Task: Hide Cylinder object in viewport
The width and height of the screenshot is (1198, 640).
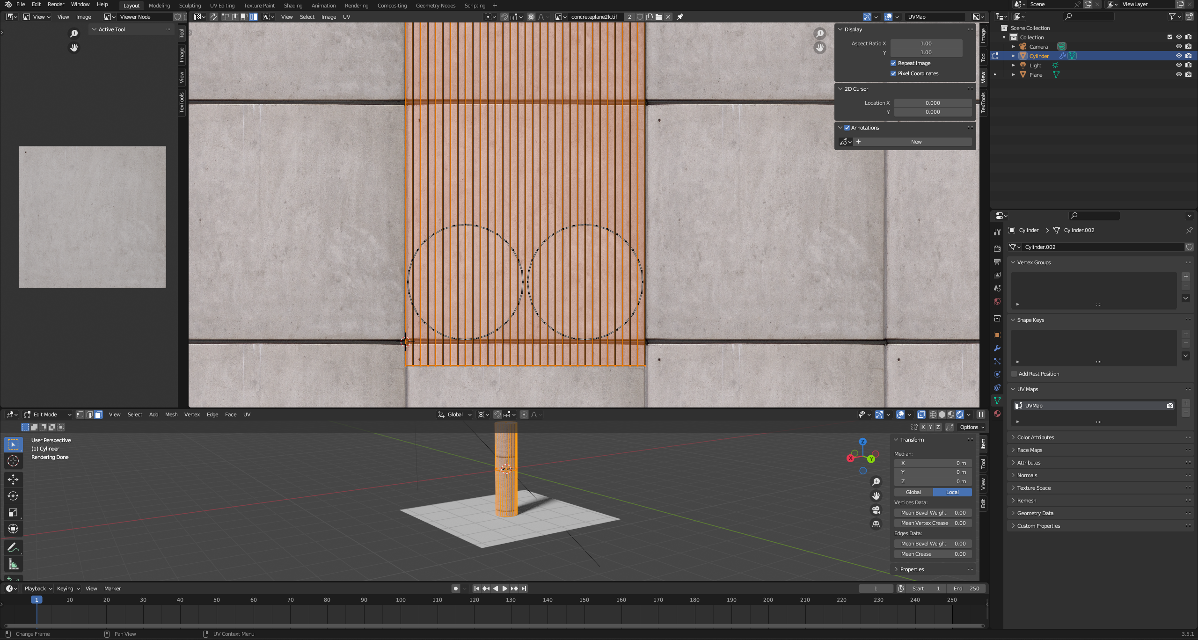Action: 1179,56
